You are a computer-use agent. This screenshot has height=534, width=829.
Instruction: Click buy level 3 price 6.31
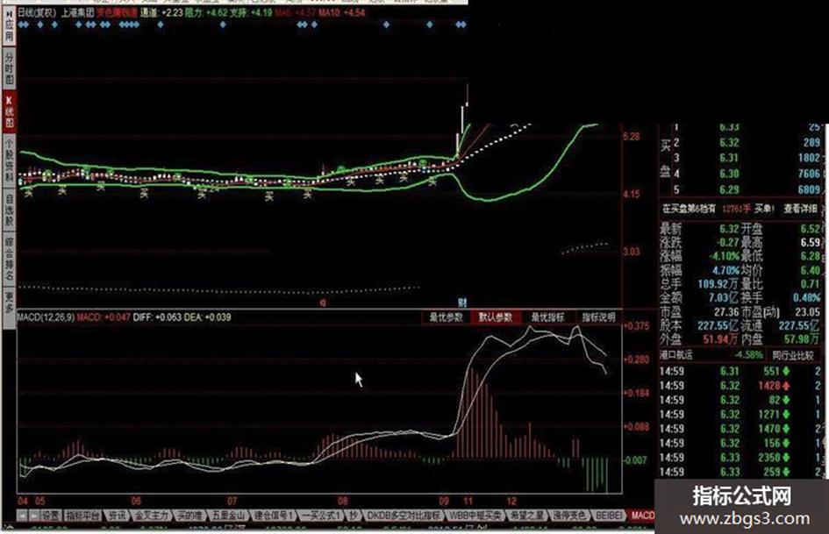point(728,158)
